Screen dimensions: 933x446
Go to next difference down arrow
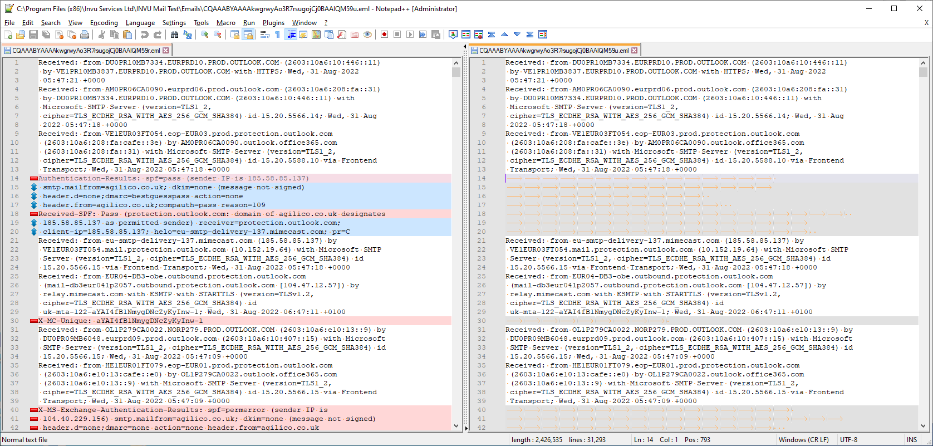(x=517, y=35)
